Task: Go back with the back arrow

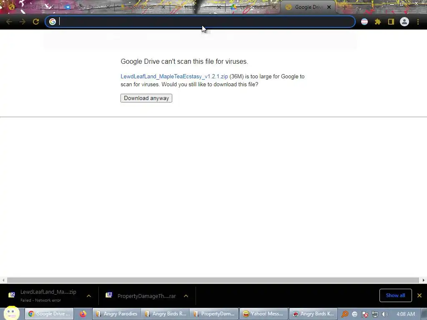Action: pyautogui.click(x=9, y=22)
